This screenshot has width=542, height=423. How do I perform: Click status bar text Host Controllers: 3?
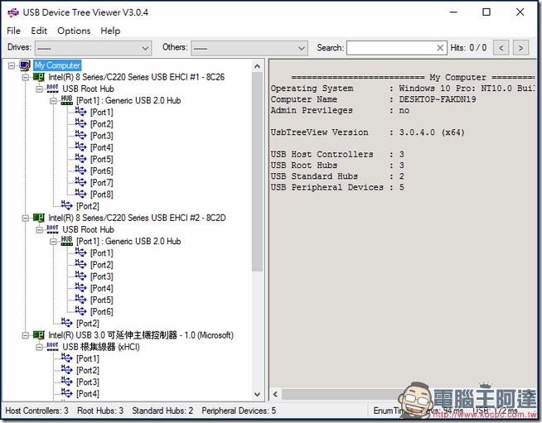[x=36, y=411]
